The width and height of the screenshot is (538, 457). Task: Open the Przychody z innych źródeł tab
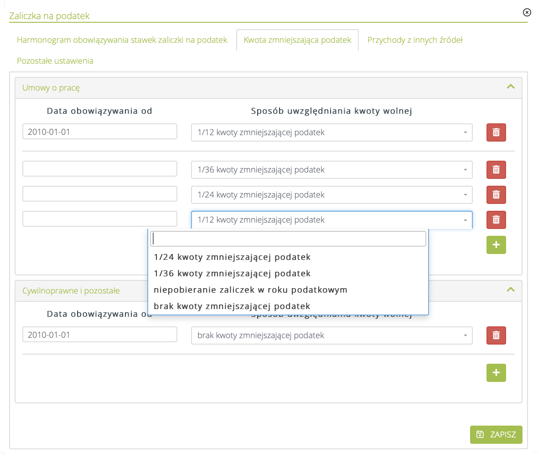click(415, 40)
